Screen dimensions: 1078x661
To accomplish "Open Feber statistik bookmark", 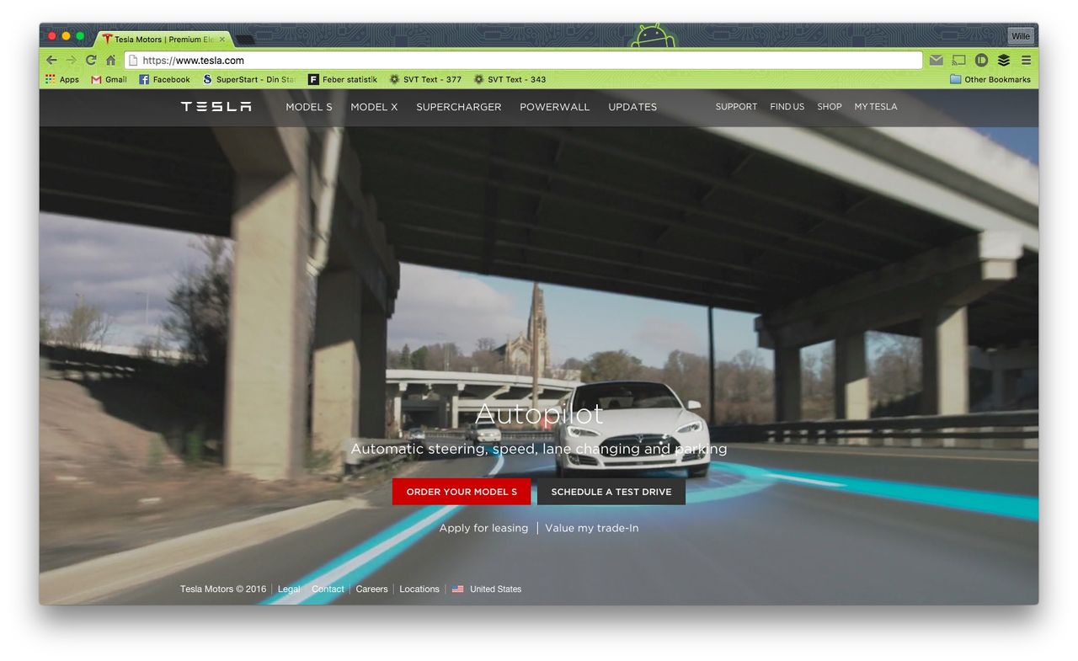I will click(343, 79).
